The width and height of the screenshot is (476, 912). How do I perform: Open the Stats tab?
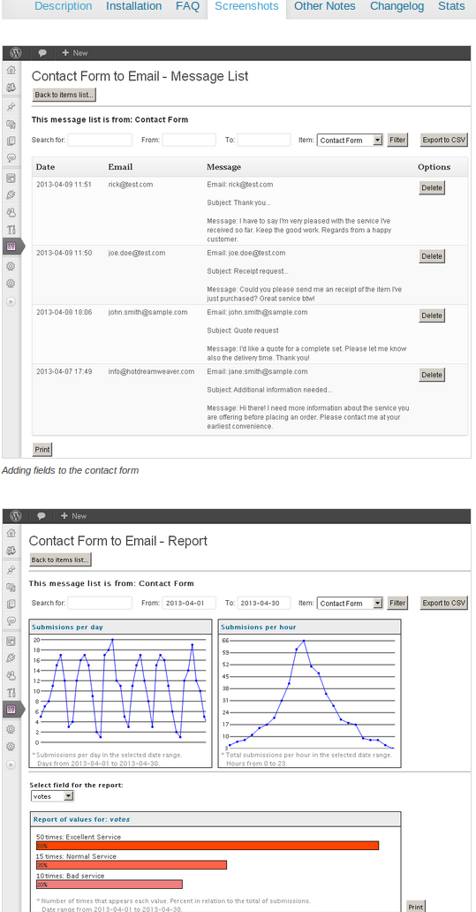tap(451, 6)
